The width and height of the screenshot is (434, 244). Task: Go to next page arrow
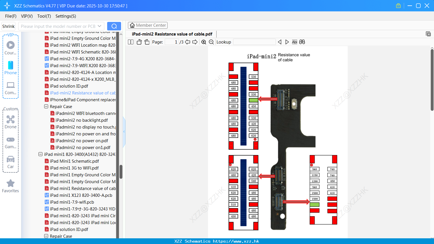click(195, 42)
